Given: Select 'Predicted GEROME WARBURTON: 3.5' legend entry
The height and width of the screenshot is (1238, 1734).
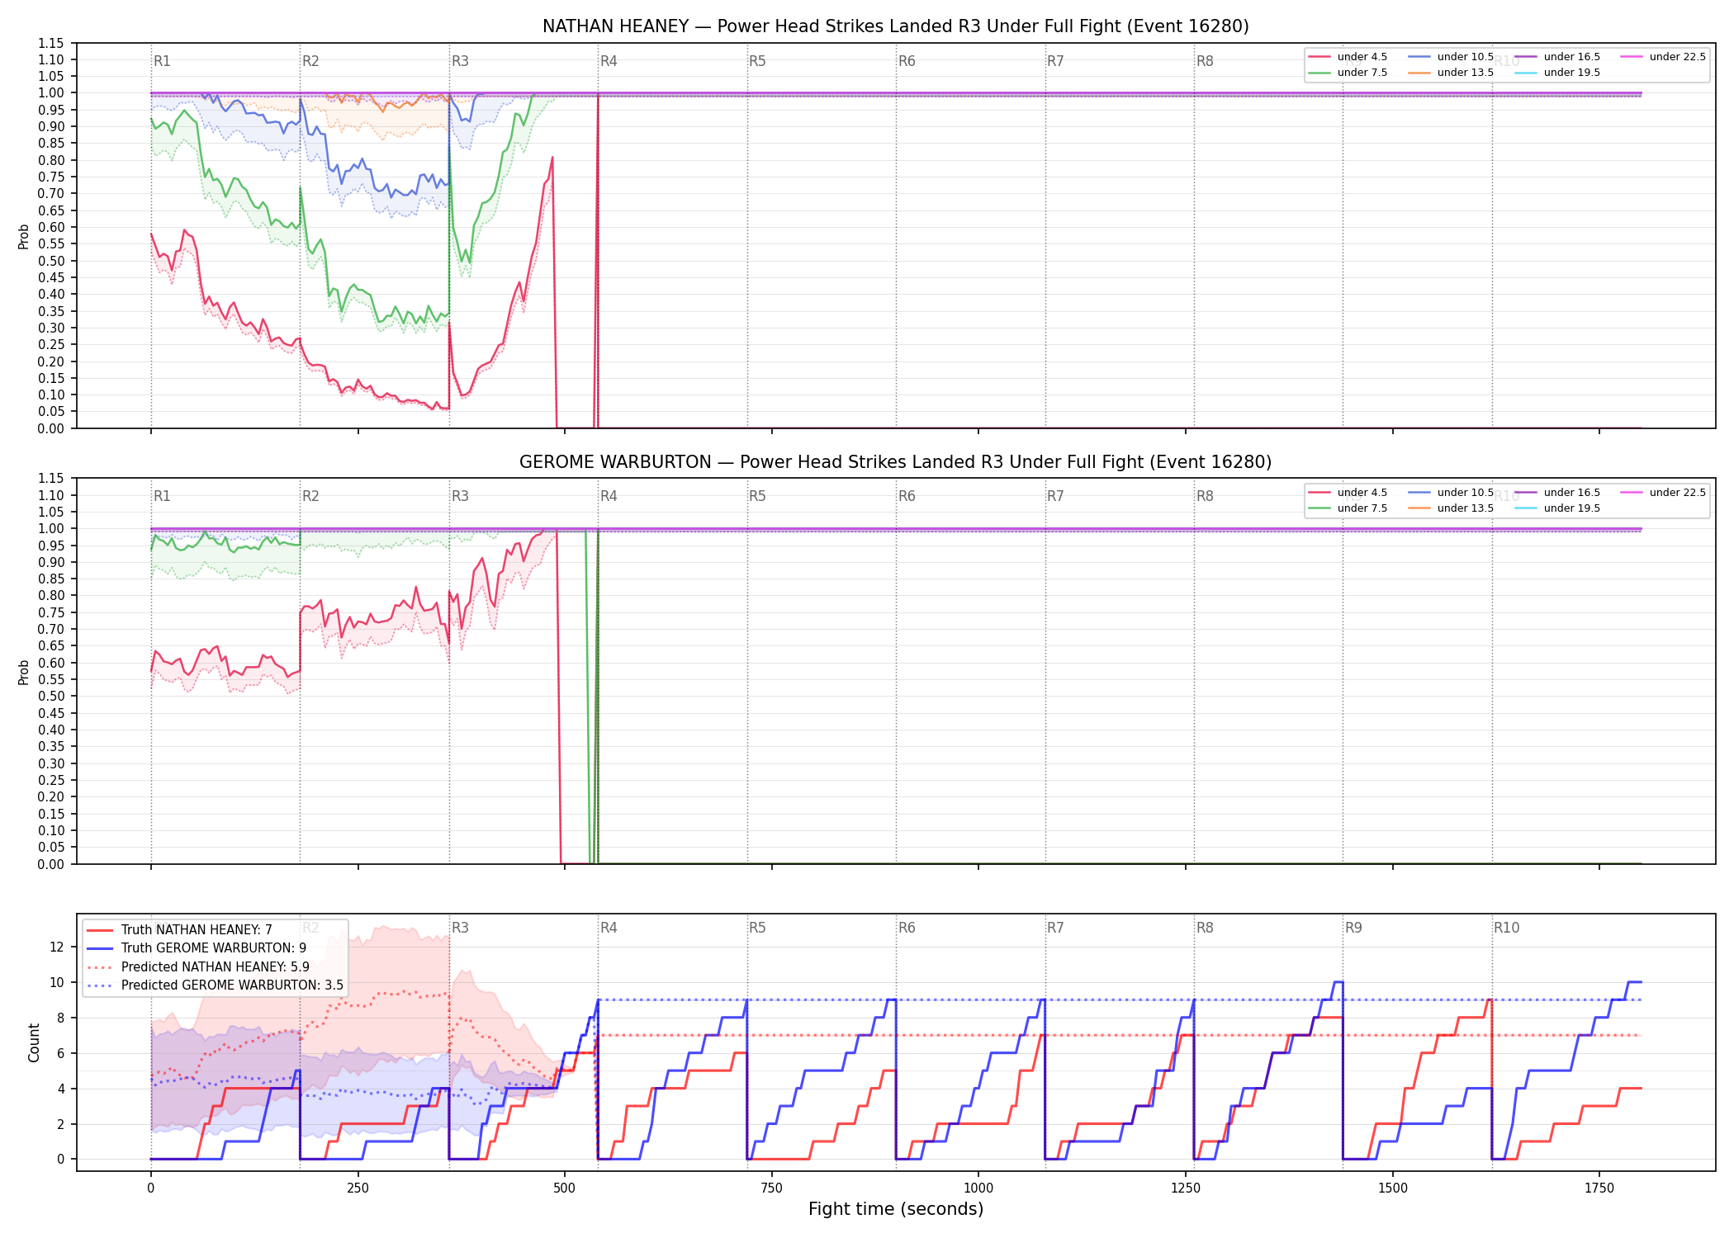Looking at the screenshot, I should [215, 985].
